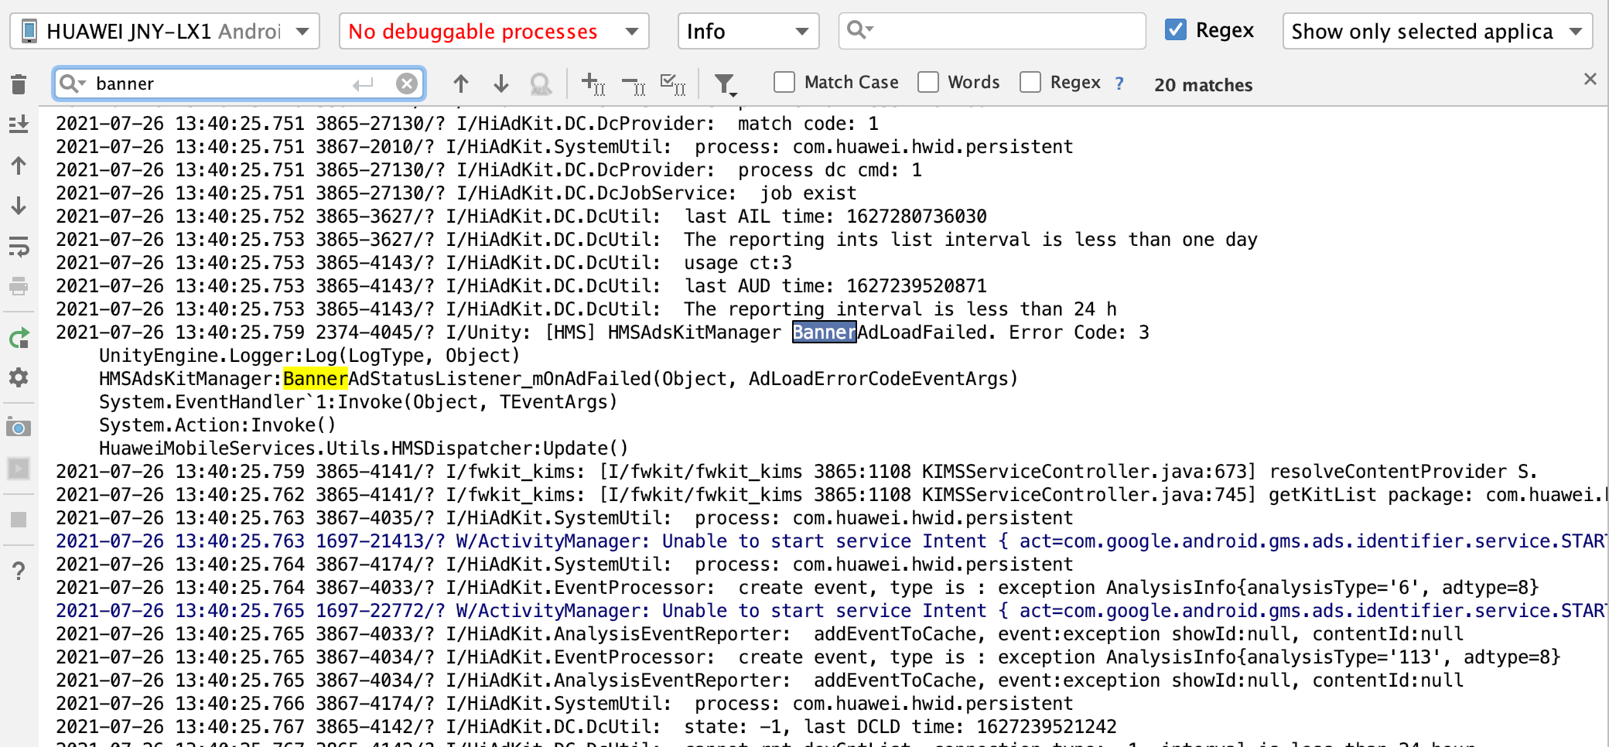The image size is (1609, 747).
Task: Enable the Match Case checkbox
Action: (784, 82)
